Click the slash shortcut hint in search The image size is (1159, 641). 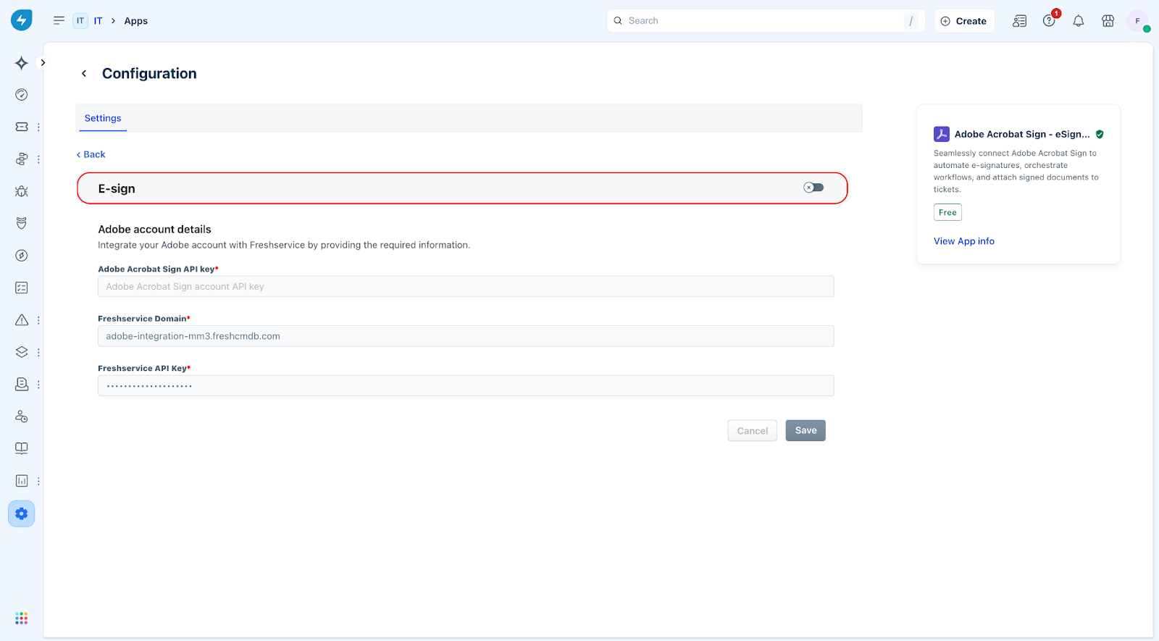[x=911, y=21]
